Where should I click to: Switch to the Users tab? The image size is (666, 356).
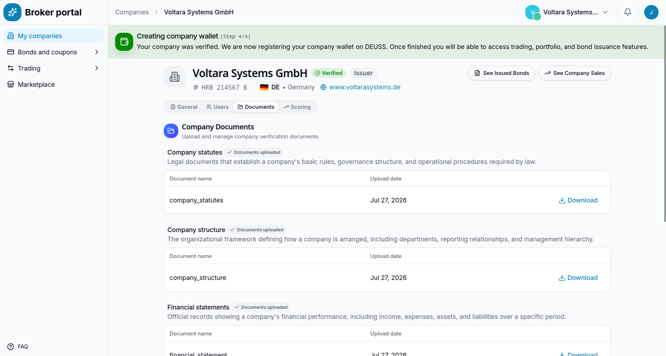point(217,107)
